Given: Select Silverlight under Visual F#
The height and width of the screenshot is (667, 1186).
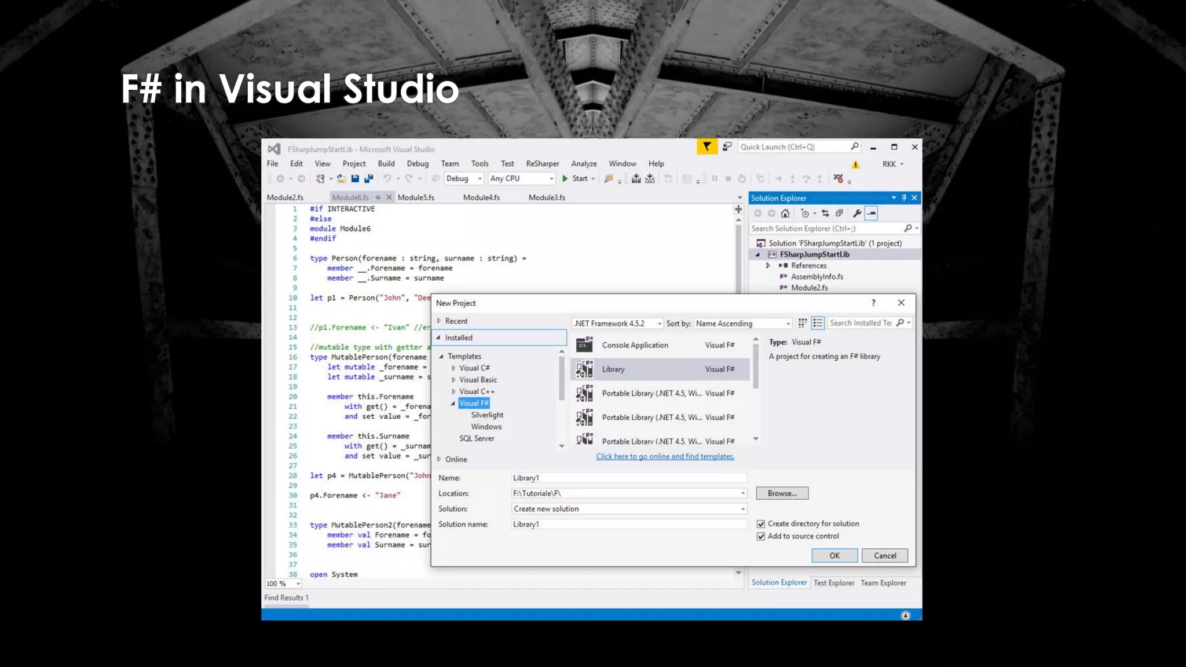Looking at the screenshot, I should point(487,415).
